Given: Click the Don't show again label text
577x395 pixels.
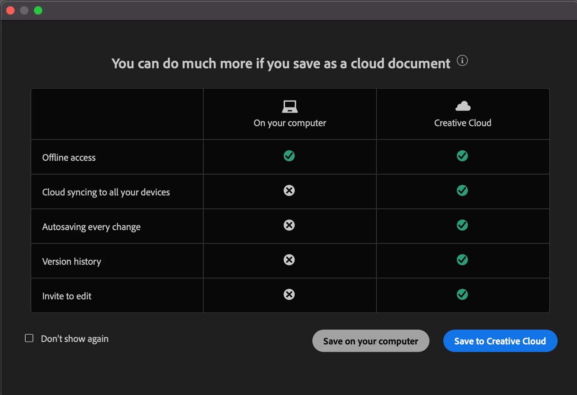Looking at the screenshot, I should click(x=75, y=339).
